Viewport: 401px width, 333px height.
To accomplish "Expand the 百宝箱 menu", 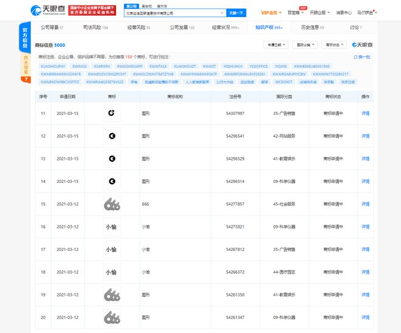I will coord(295,13).
